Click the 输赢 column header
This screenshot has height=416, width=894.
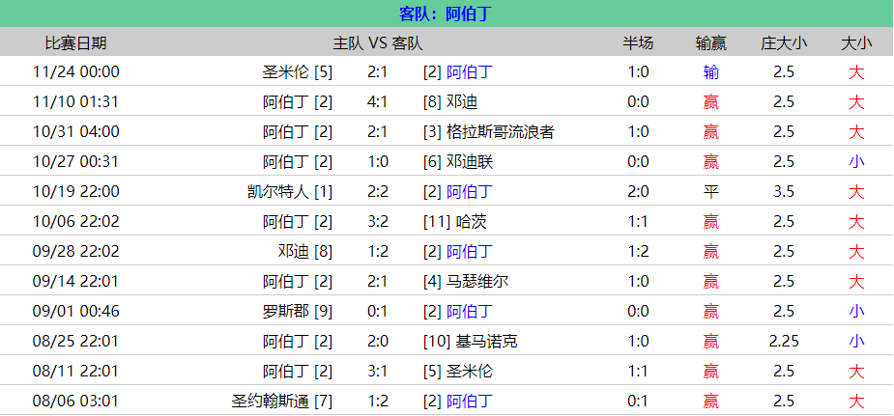tap(711, 42)
